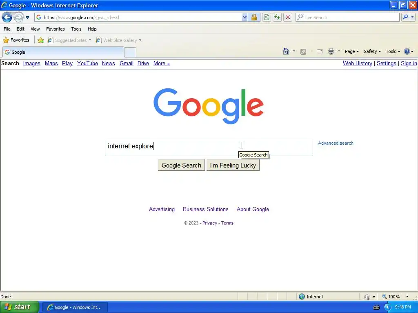Open the About Google link
The height and width of the screenshot is (313, 418).
point(253,209)
